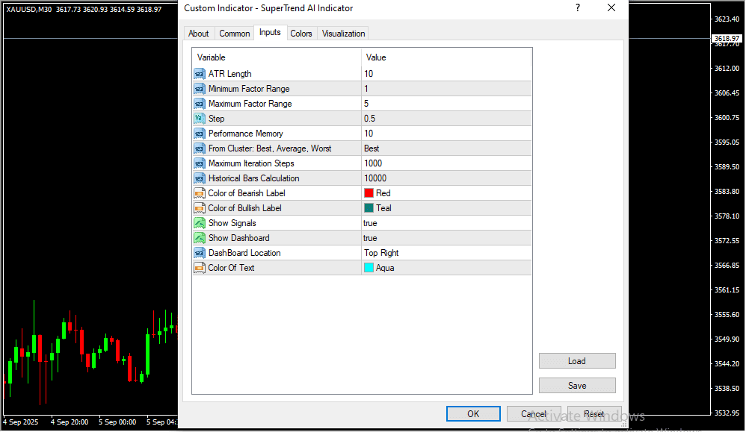Click the Step variable double-type icon
This screenshot has width=746, height=432.
(x=200, y=119)
